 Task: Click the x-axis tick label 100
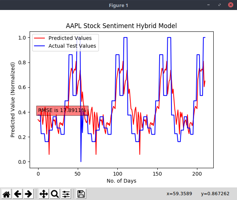coord(118,174)
